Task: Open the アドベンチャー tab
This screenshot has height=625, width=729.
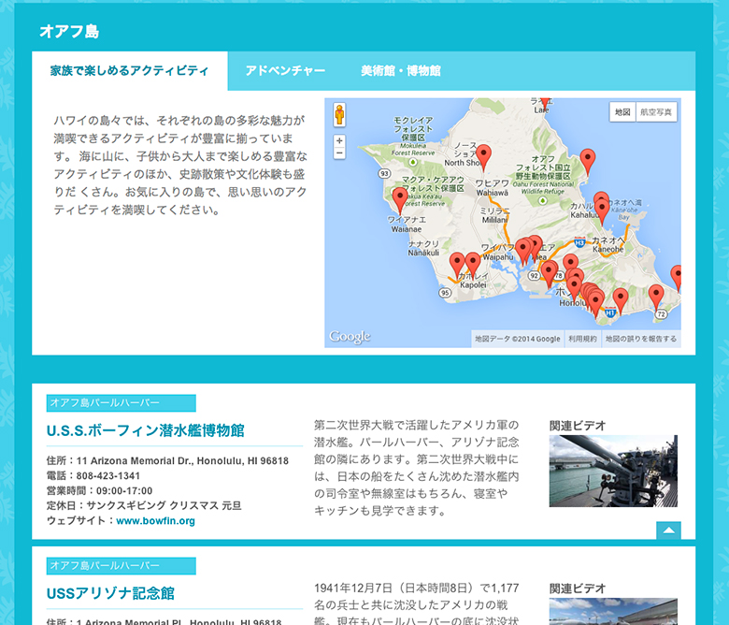Action: click(285, 71)
